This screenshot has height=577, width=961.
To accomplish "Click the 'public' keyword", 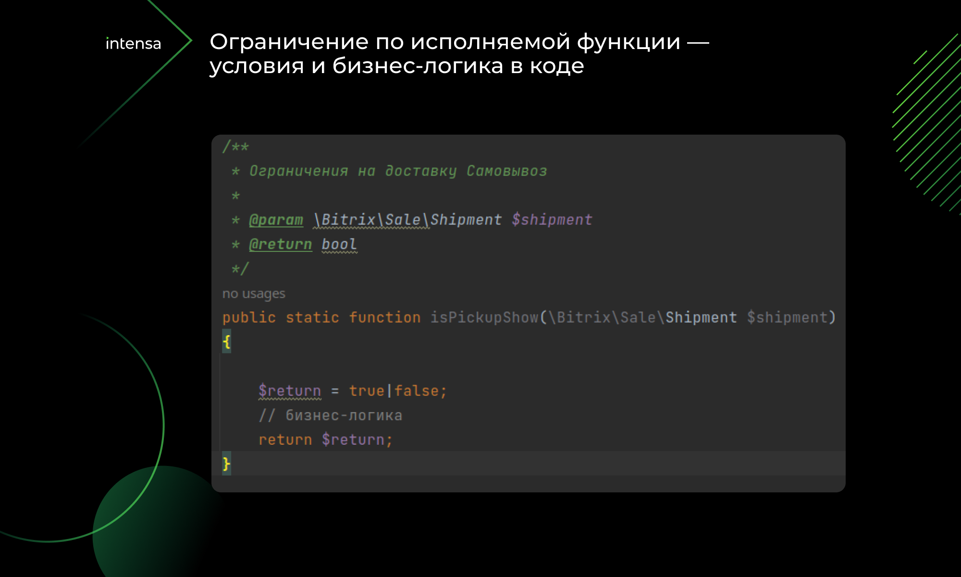I will click(249, 317).
